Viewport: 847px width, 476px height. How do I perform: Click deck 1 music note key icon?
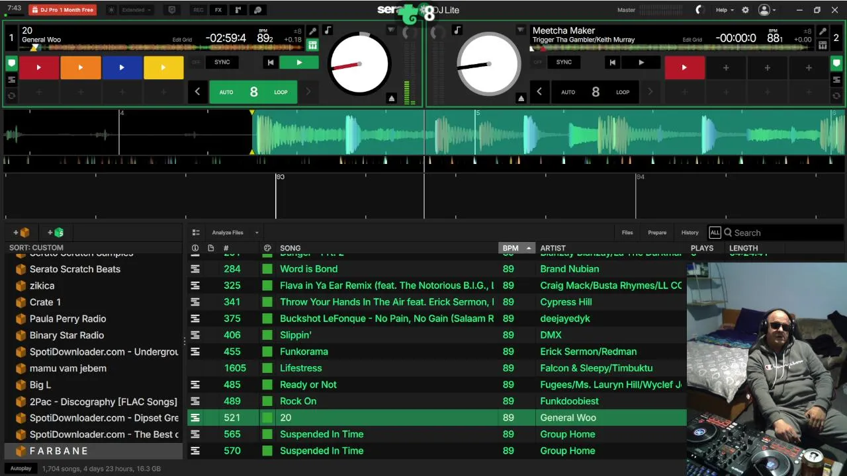328,30
